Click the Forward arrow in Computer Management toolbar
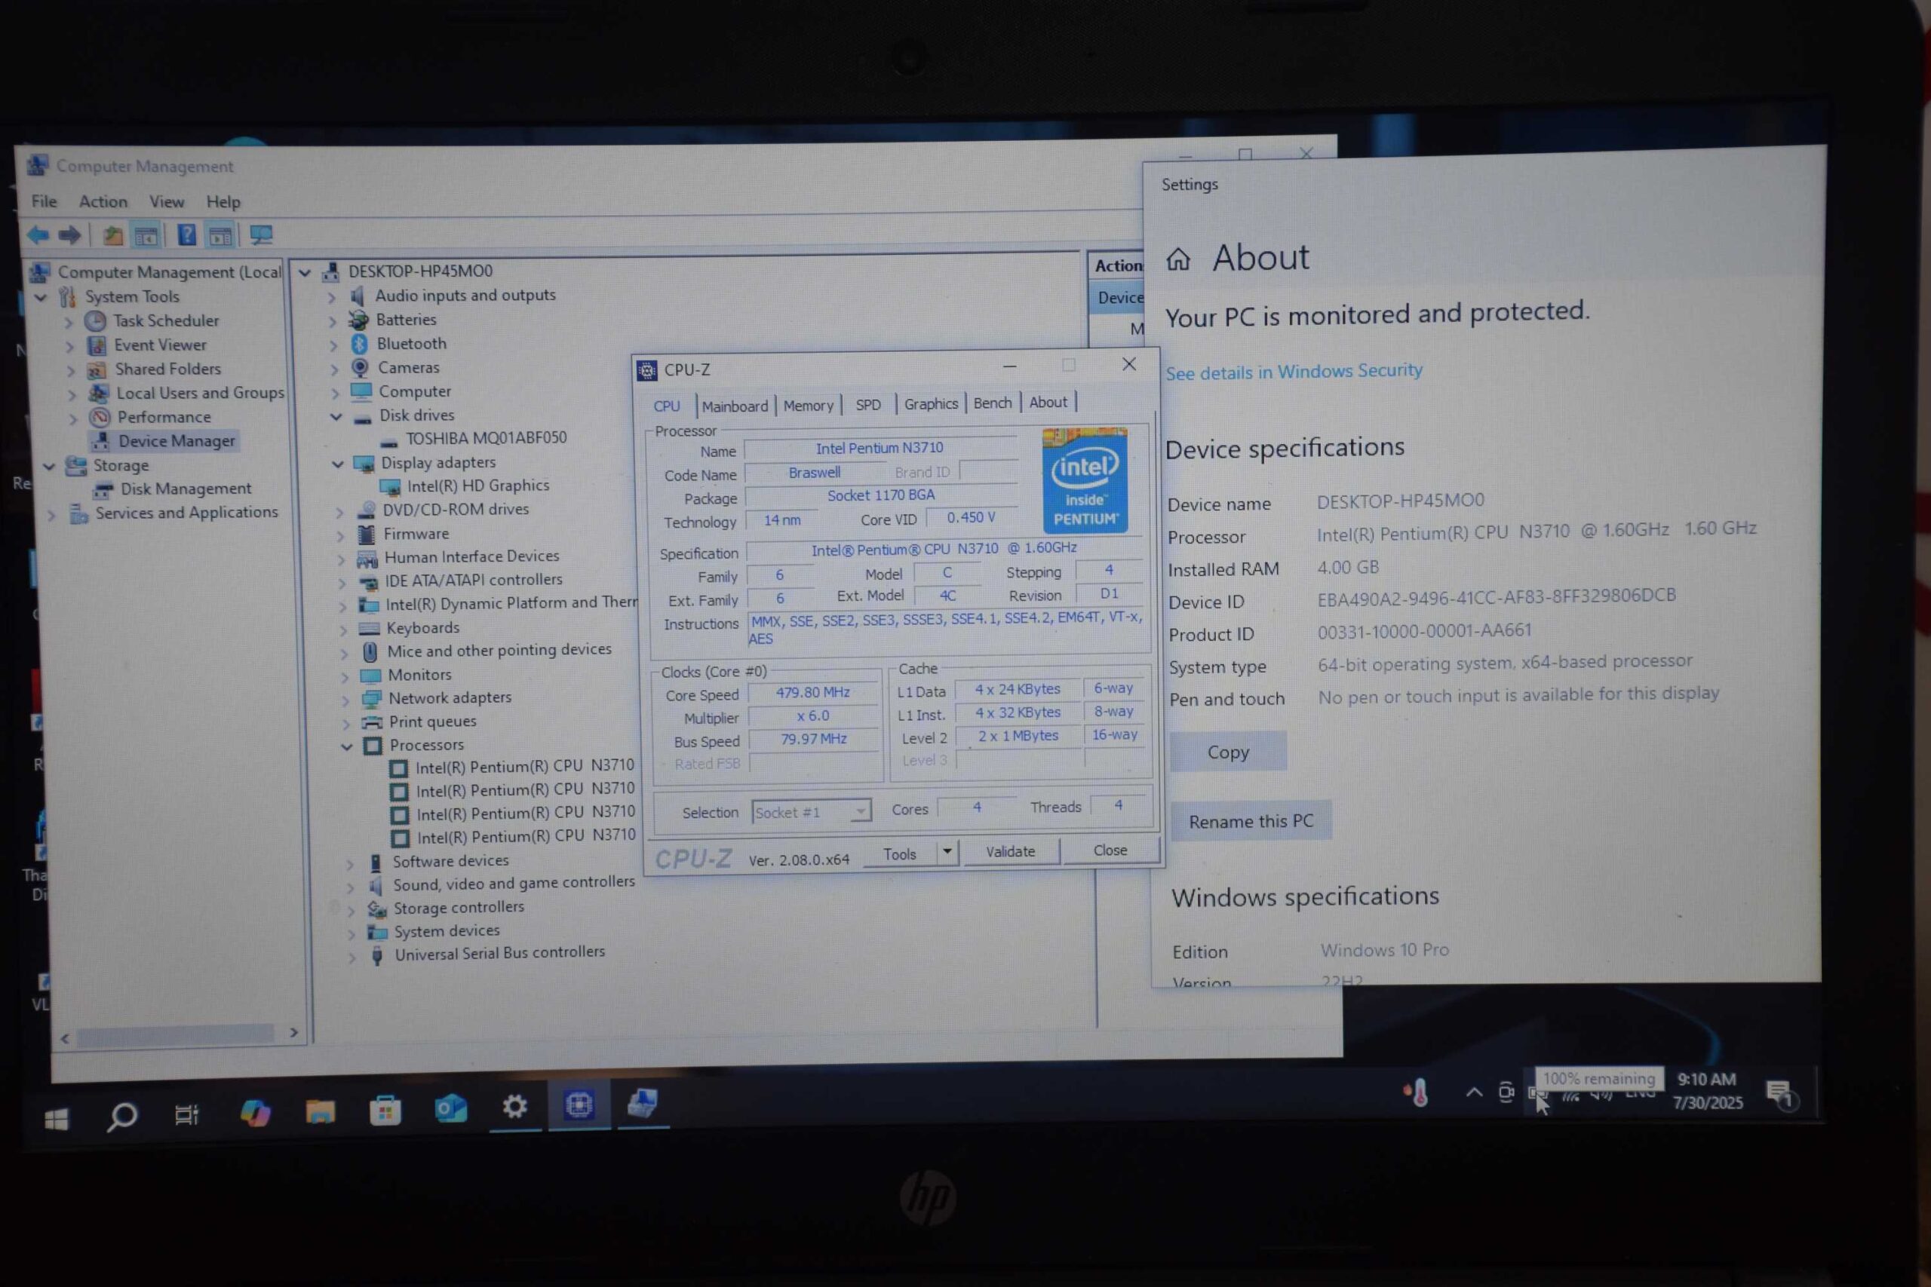 pos(70,235)
